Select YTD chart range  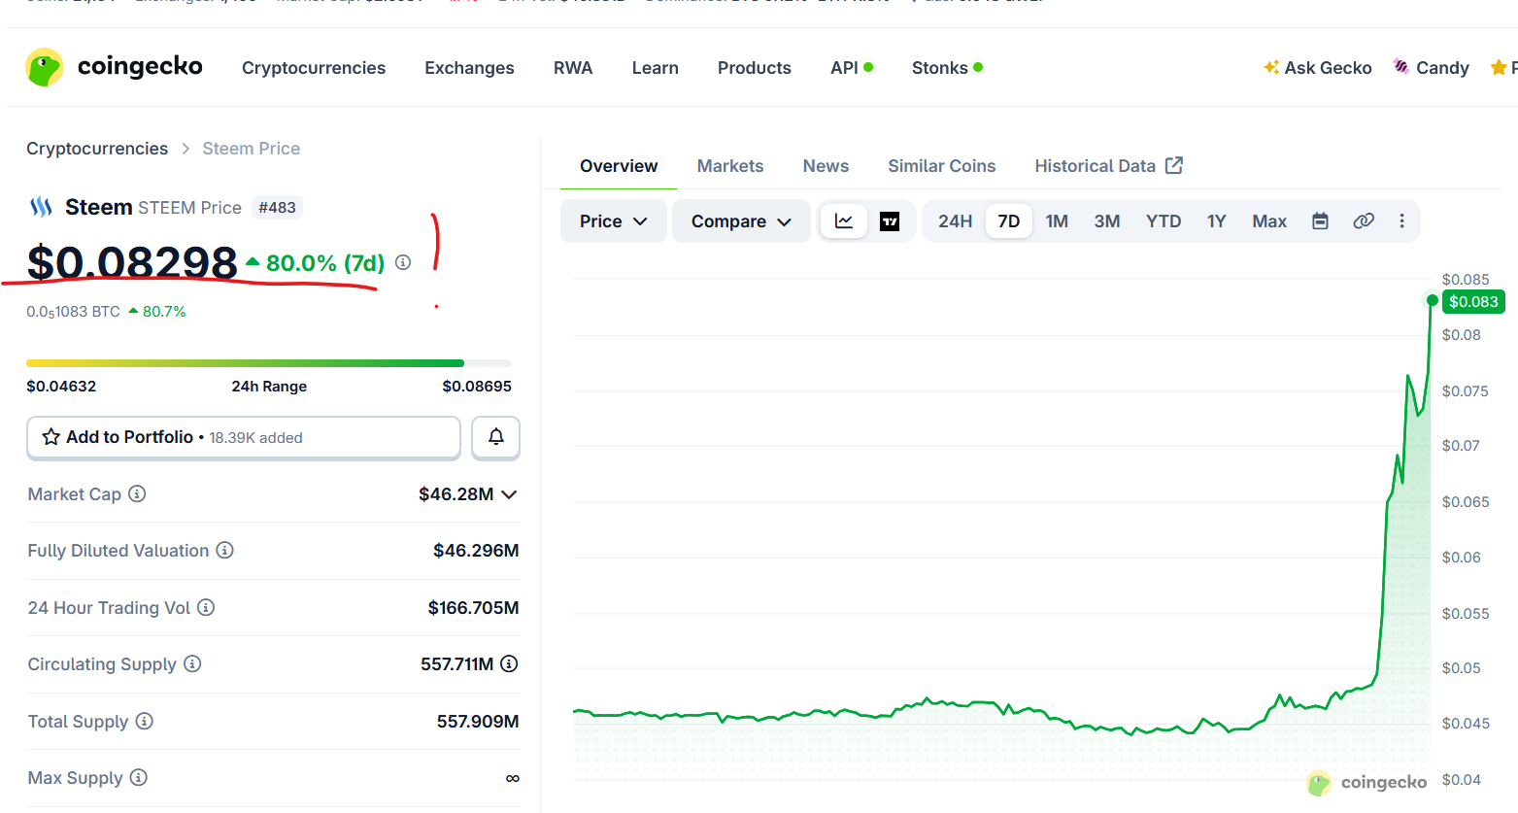pos(1164,221)
